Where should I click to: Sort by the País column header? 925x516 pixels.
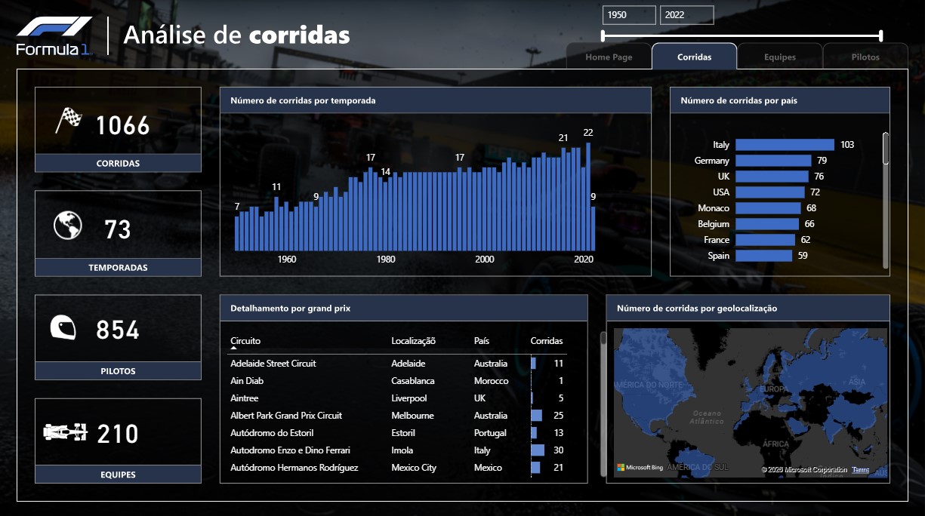[x=482, y=341]
